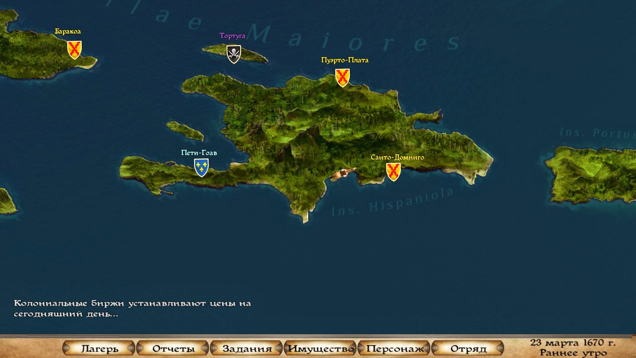Select the Тортуга pirate skull shield
636x358 pixels.
(x=234, y=54)
